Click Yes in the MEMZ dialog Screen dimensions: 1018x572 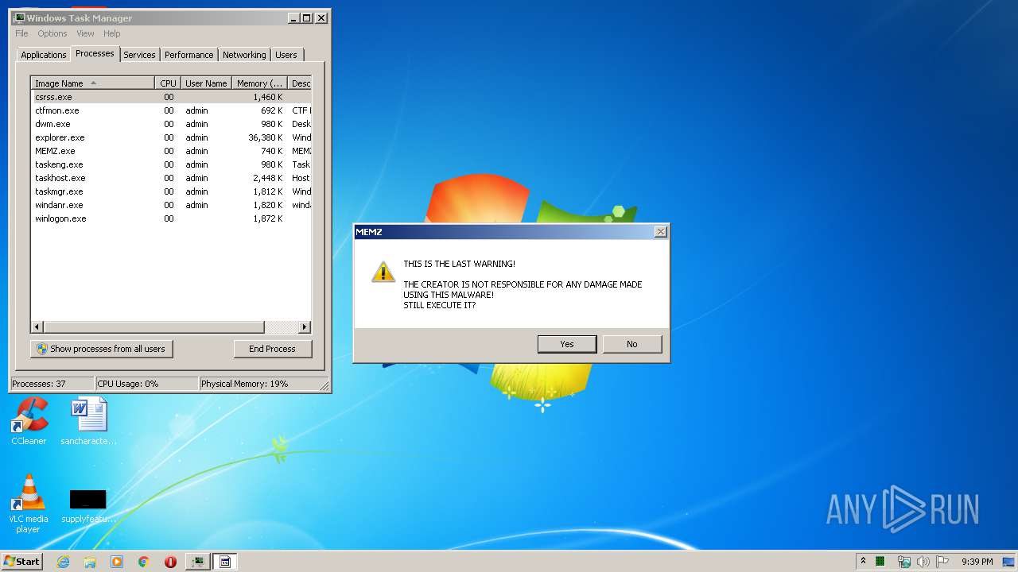click(x=567, y=344)
